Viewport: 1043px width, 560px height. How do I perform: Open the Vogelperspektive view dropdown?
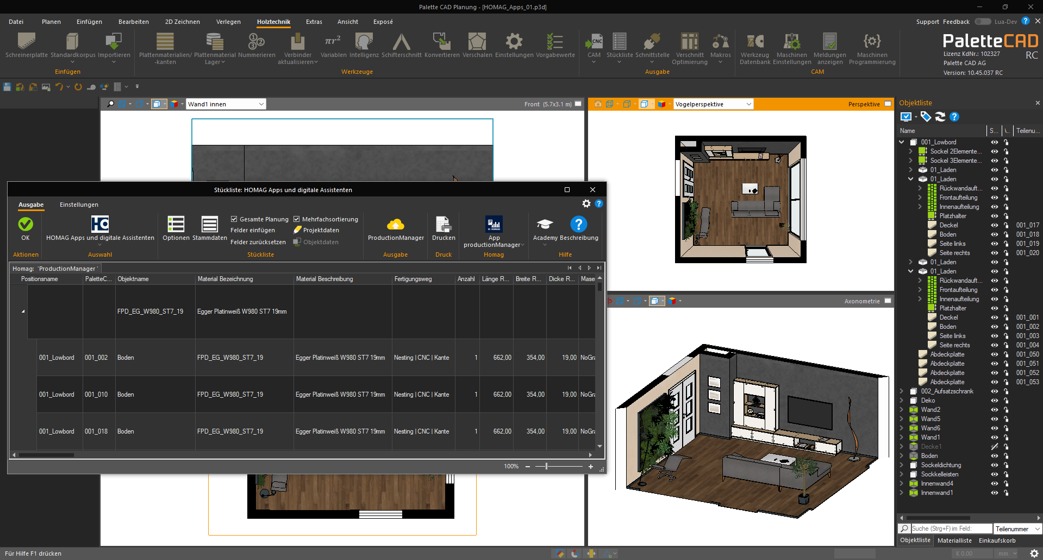click(748, 104)
